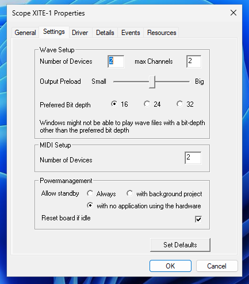Click the bit-depth warning text

click(122, 126)
